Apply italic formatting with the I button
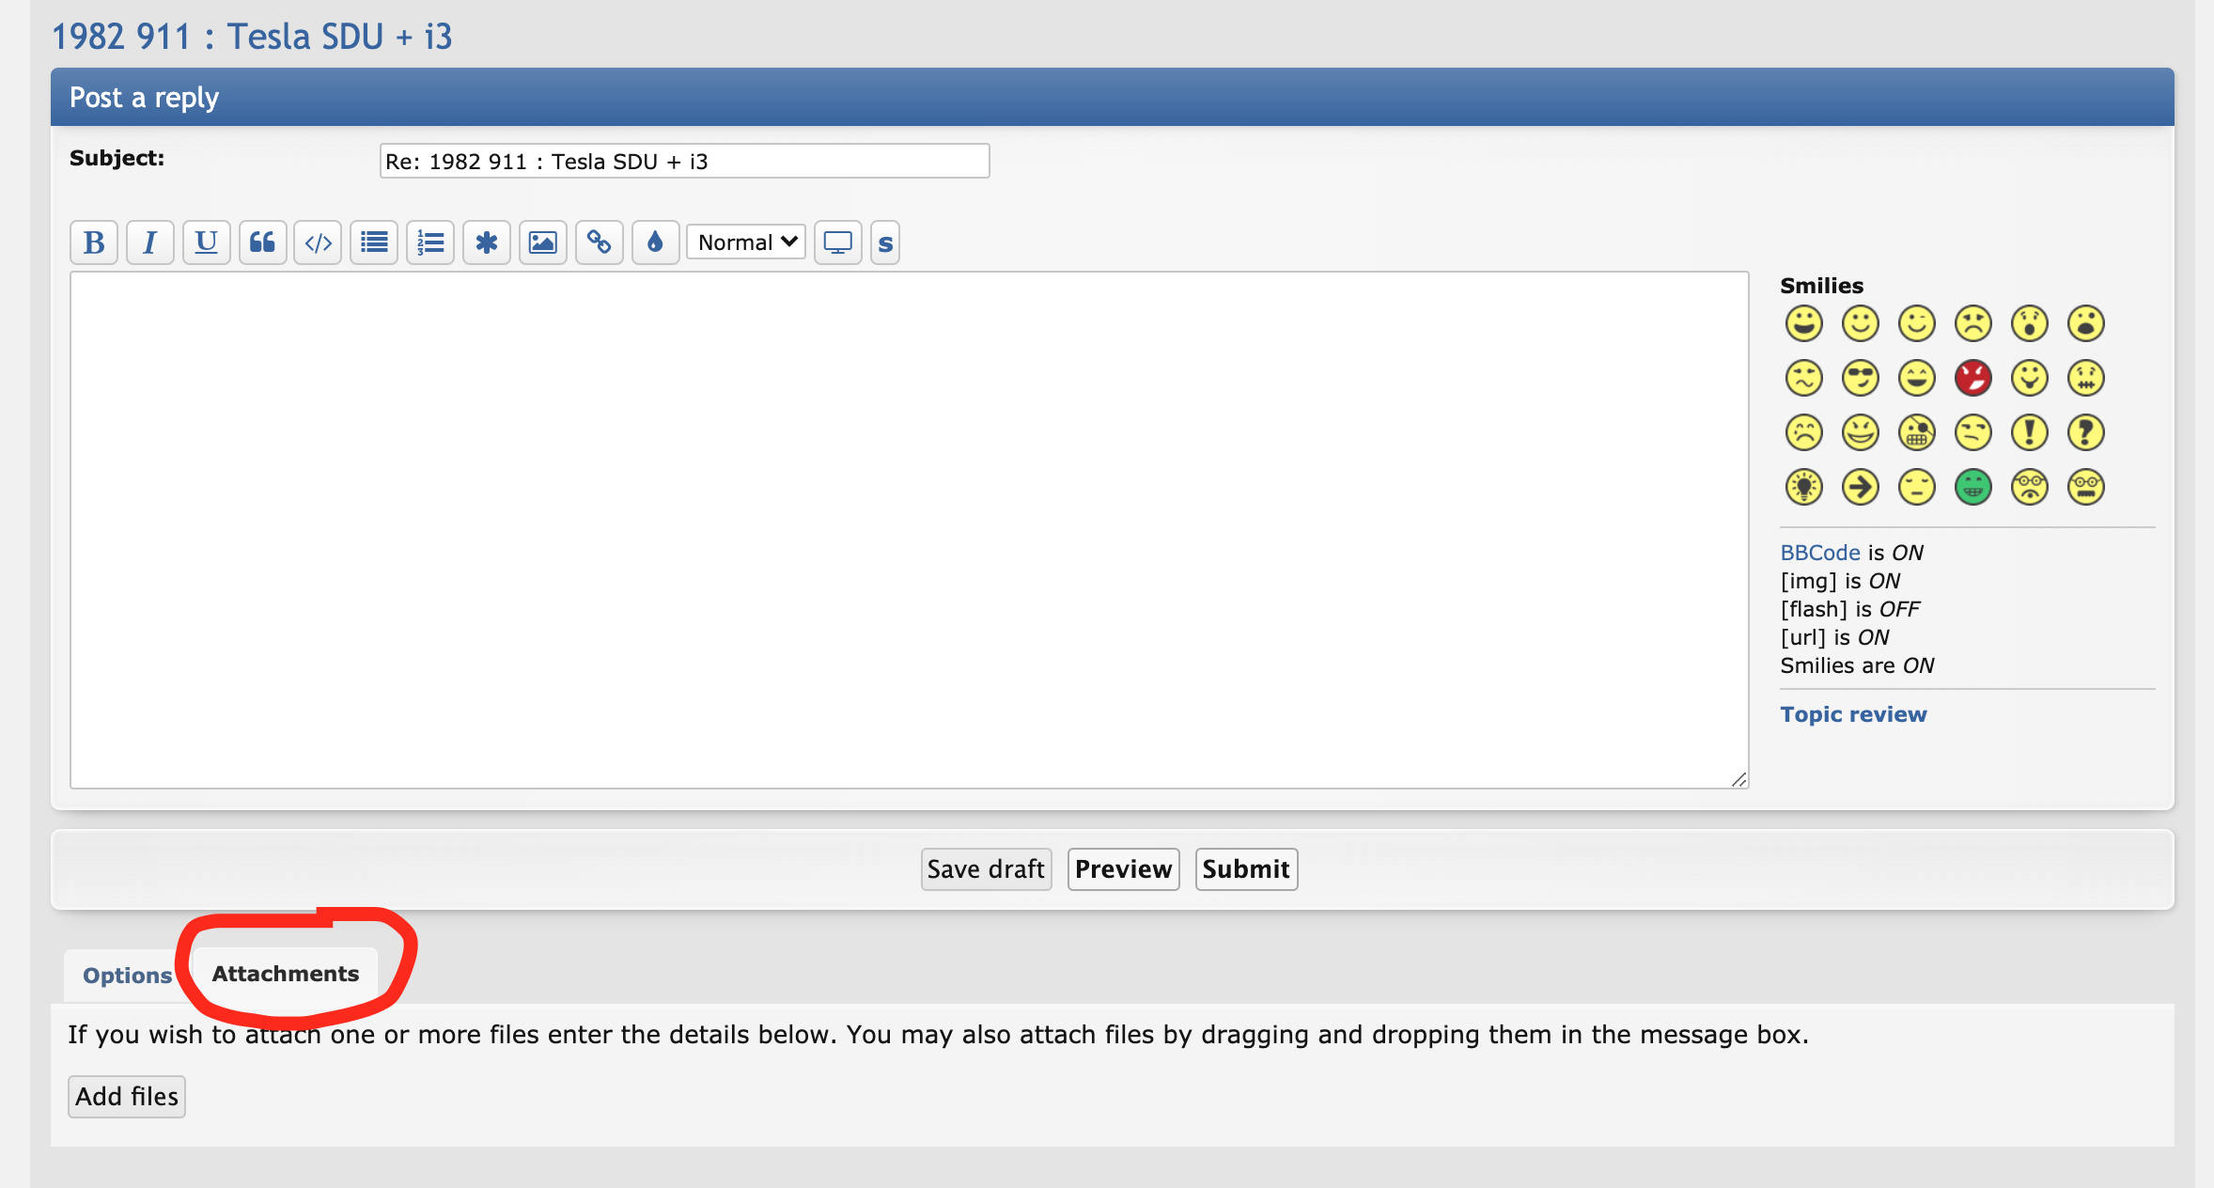Image resolution: width=2214 pixels, height=1188 pixels. click(149, 242)
